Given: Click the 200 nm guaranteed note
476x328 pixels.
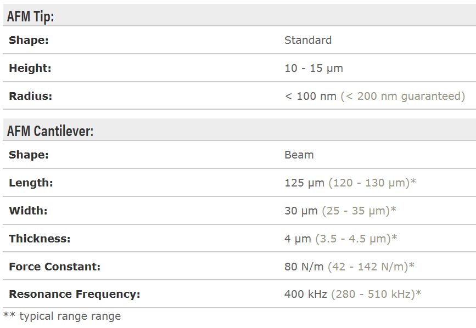Looking at the screenshot, I should click(403, 96).
